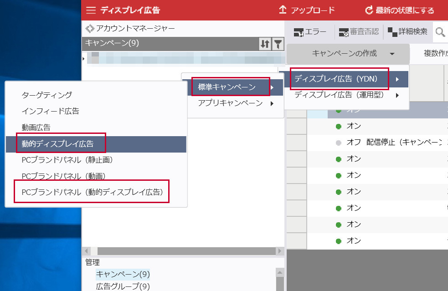The image size is (448, 291).
Task: Choose インフィード広告 from the submenu
Action: coord(96,111)
